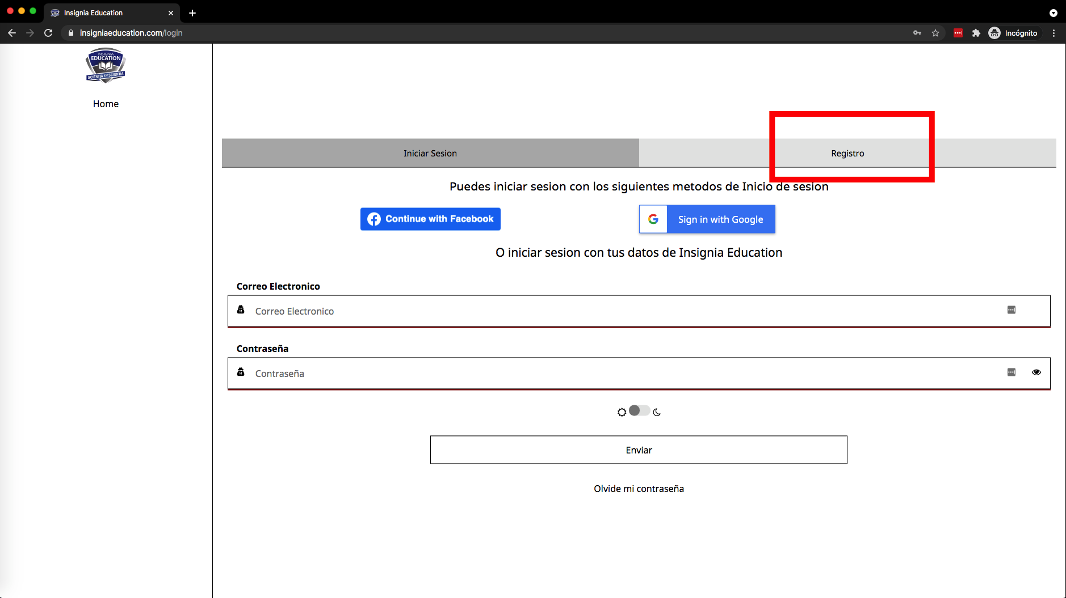
Task: Click password manager icon in Correo Electronico field
Action: point(1012,310)
